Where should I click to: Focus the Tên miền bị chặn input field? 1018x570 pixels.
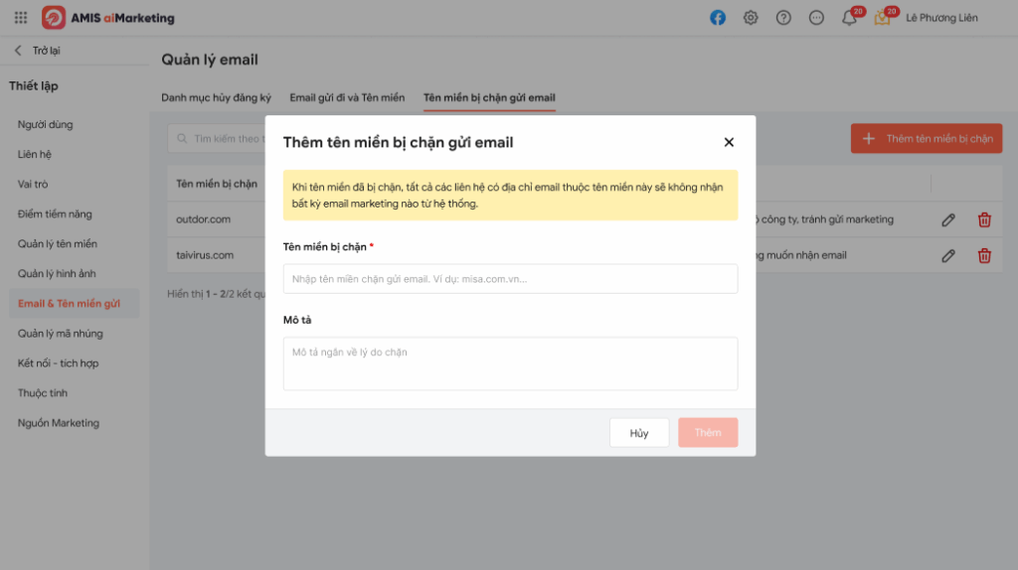pyautogui.click(x=510, y=279)
